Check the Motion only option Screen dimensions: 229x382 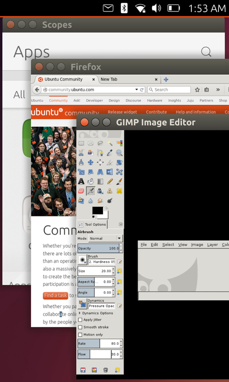pyautogui.click(x=80, y=334)
